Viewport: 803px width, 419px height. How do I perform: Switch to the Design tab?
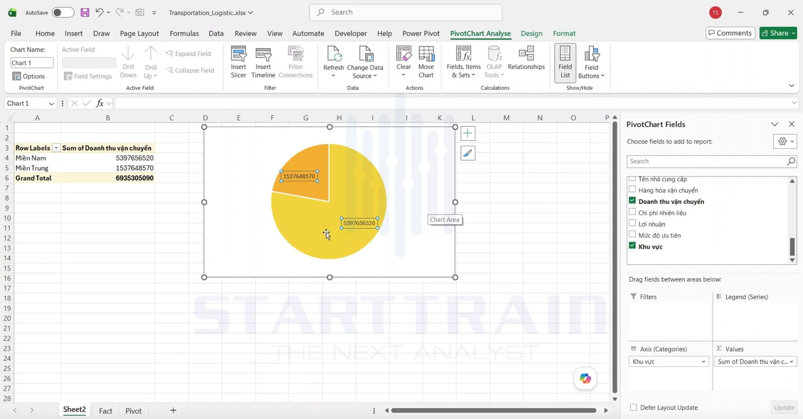(531, 33)
